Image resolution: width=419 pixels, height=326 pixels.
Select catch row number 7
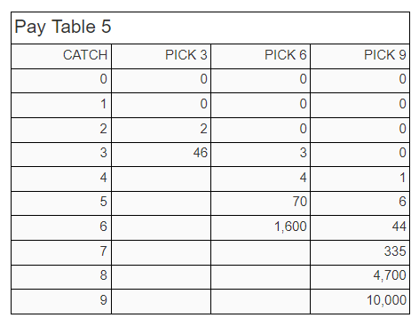103,251
